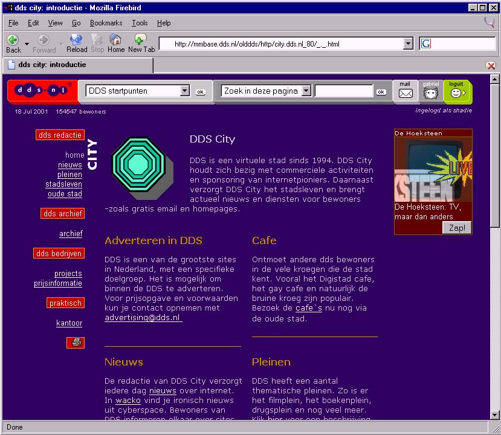The width and height of the screenshot is (501, 435).
Task: Click the Adverteren in DDS heading
Action: pyautogui.click(x=154, y=240)
